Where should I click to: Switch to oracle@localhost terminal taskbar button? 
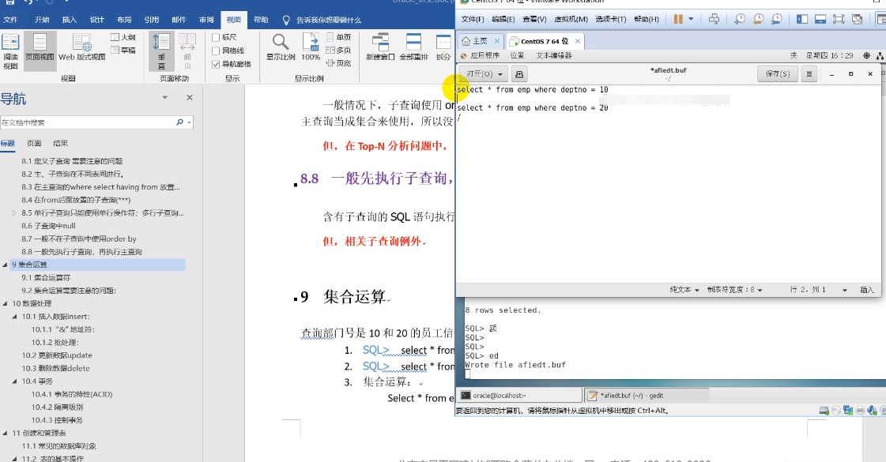(x=518, y=396)
